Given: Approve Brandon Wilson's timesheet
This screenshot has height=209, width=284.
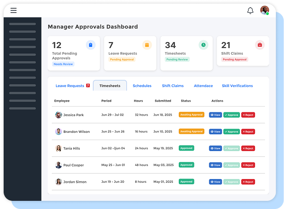Looking at the screenshot, I should 232,131.
